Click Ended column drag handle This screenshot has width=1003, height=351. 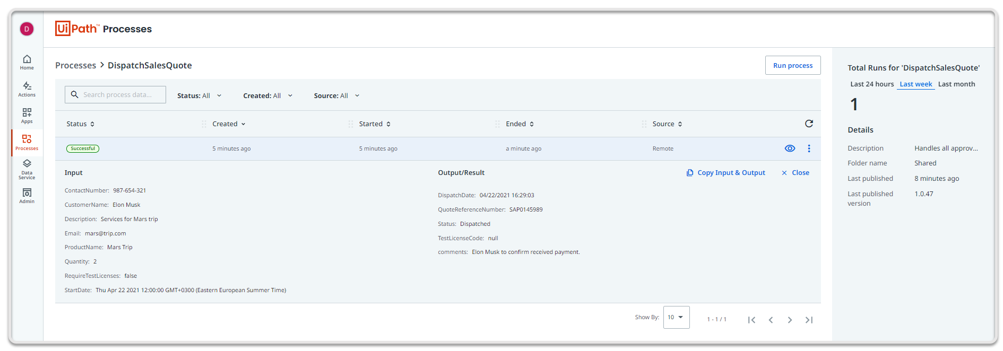(497, 124)
